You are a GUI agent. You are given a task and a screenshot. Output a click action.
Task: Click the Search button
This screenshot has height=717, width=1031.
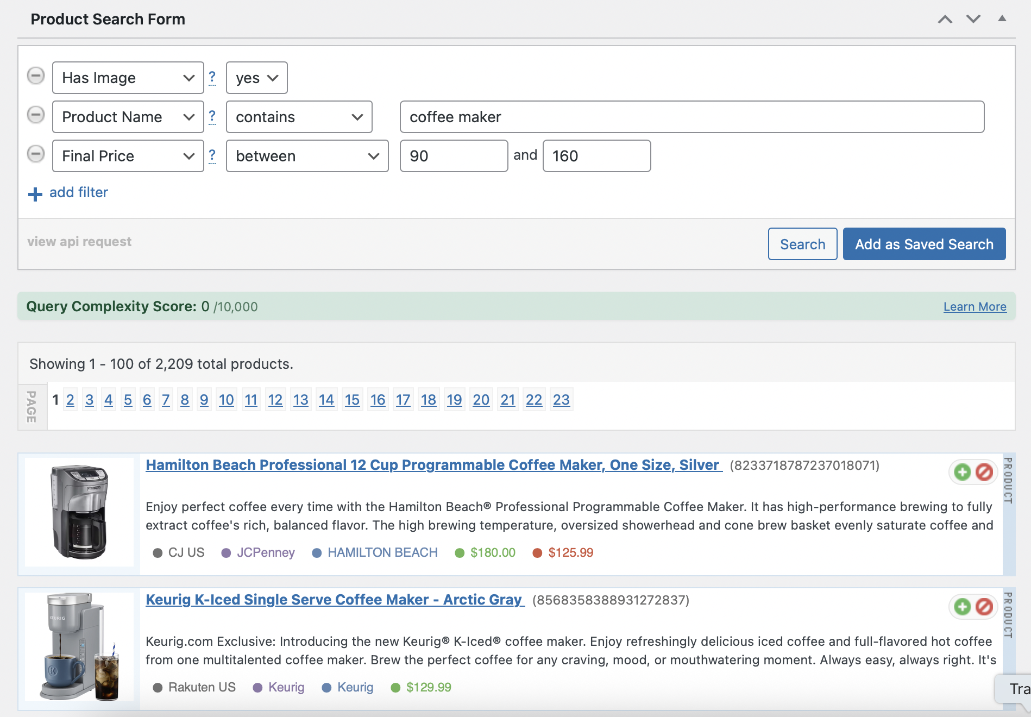[803, 244]
